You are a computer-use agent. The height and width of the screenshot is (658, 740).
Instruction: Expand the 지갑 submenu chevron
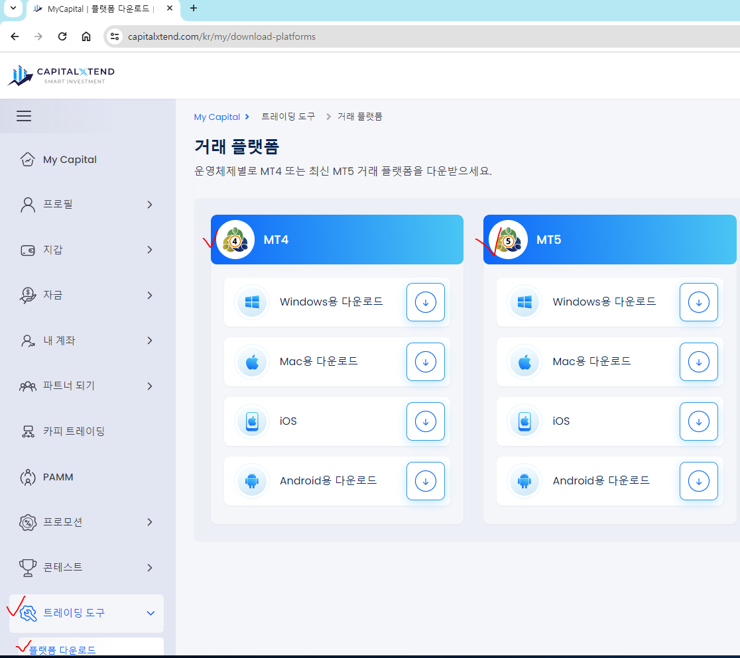point(150,250)
